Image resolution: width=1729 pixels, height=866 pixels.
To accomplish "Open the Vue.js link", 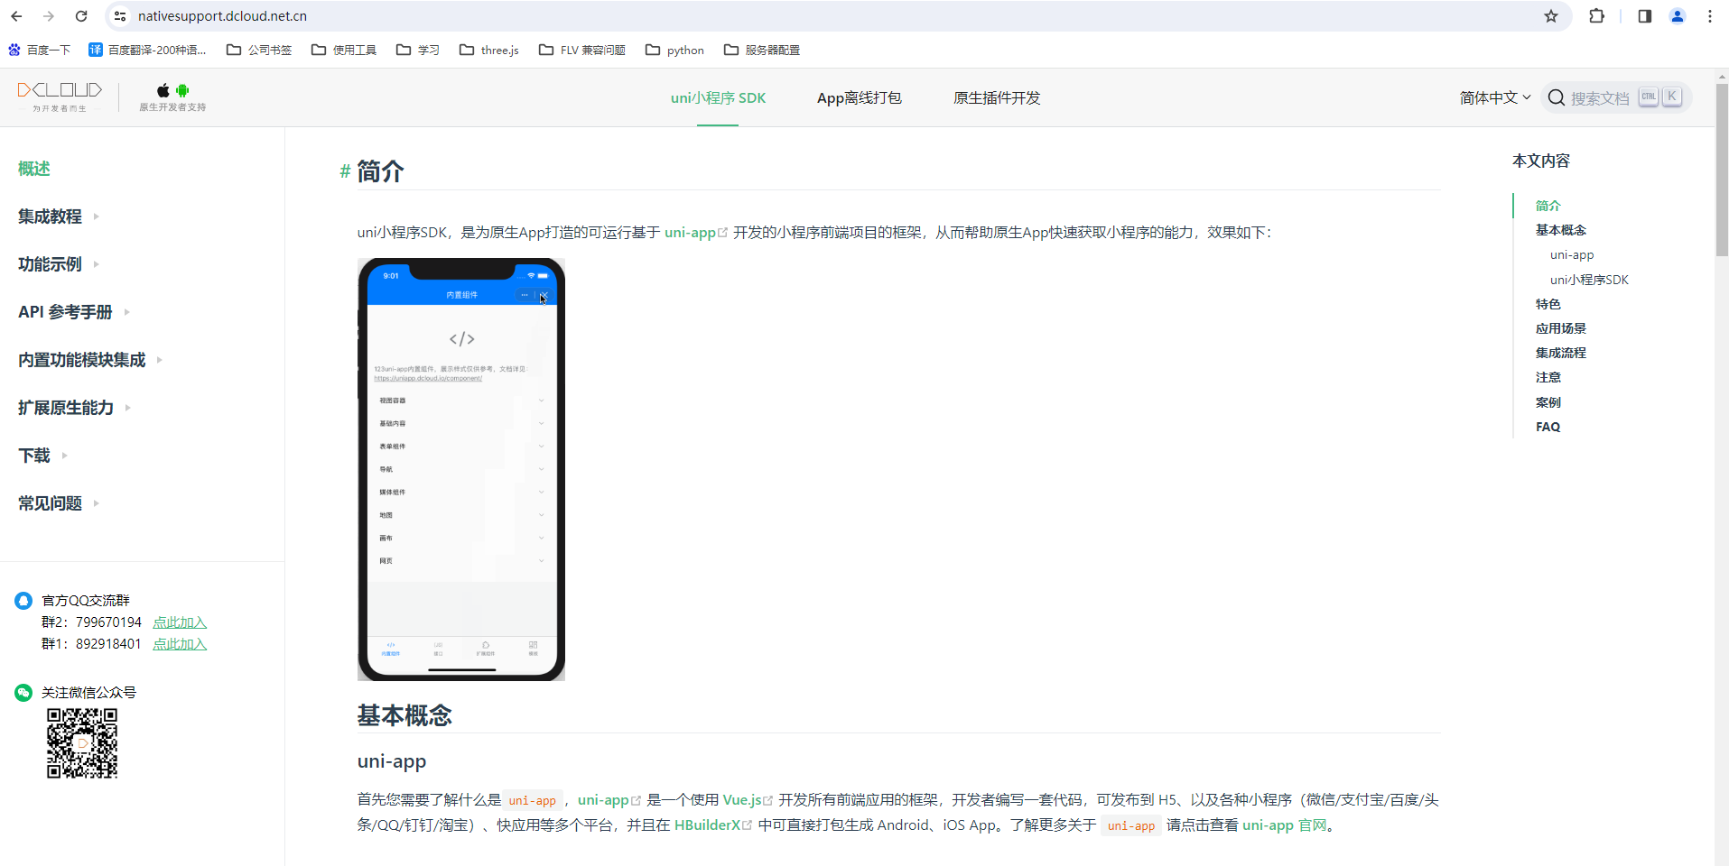I will coord(748,800).
